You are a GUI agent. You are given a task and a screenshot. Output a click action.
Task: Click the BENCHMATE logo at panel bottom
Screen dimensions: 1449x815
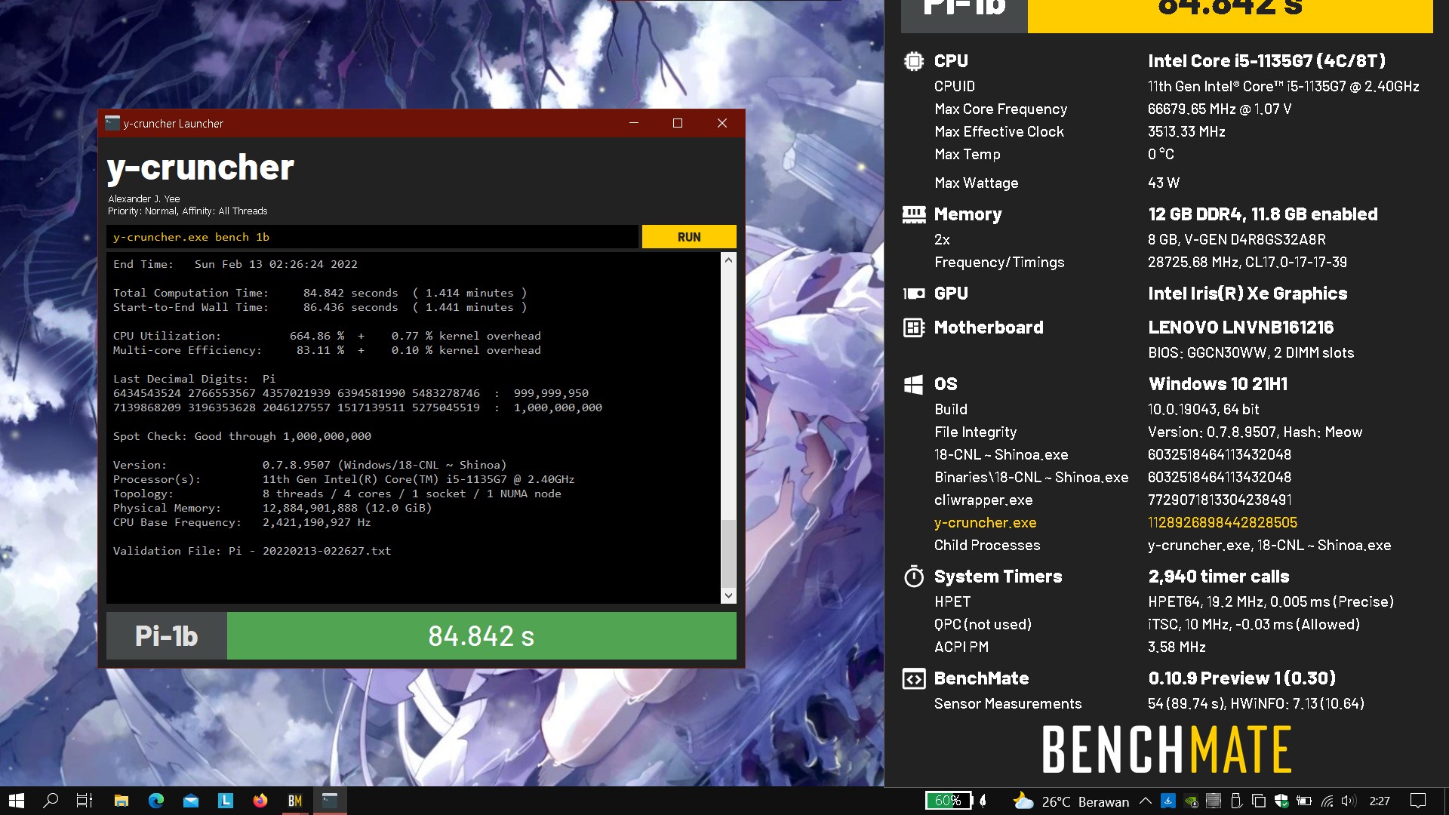point(1167,749)
